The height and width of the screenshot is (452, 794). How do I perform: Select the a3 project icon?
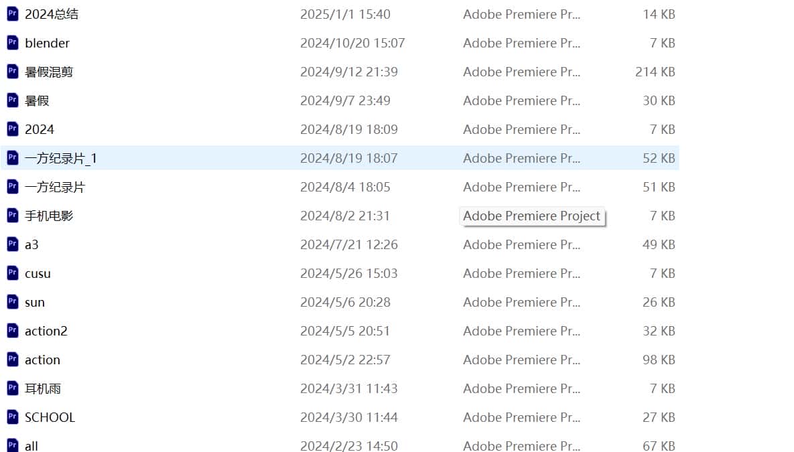tap(13, 244)
